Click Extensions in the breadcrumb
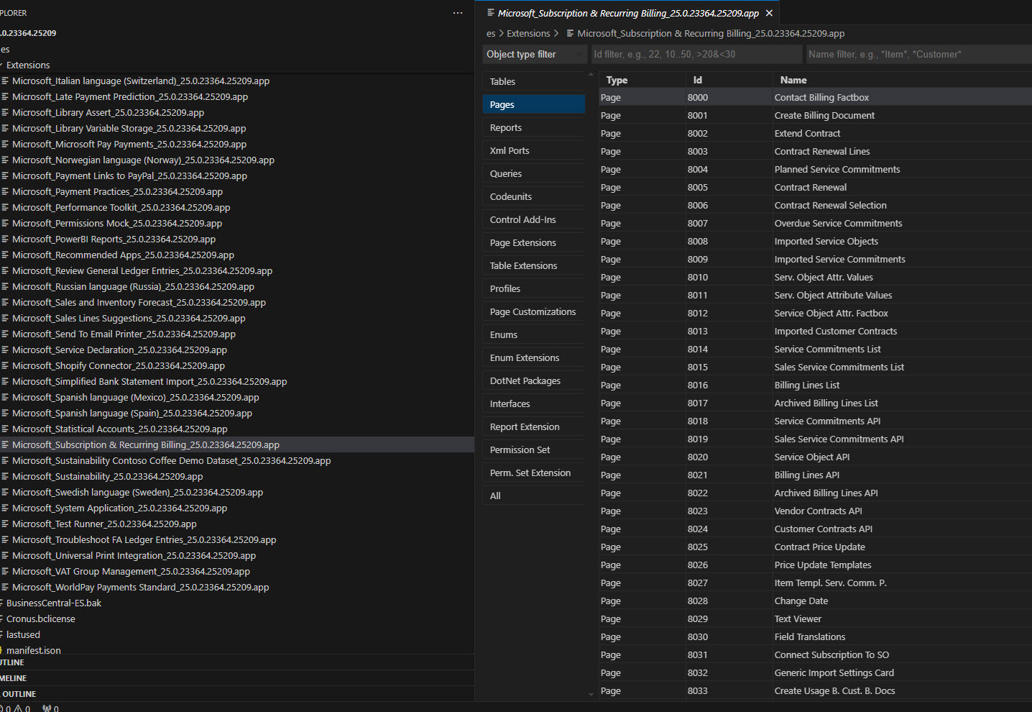1032x712 pixels. [x=528, y=33]
